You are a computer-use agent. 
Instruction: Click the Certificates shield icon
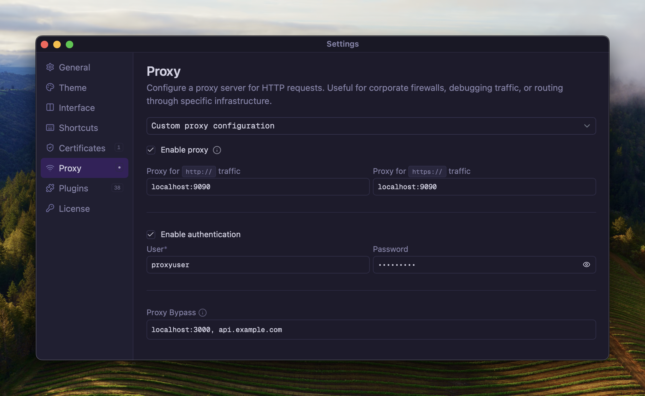(50, 148)
